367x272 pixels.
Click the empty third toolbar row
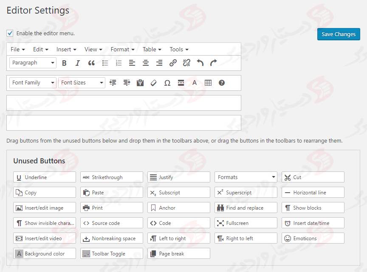(x=124, y=103)
